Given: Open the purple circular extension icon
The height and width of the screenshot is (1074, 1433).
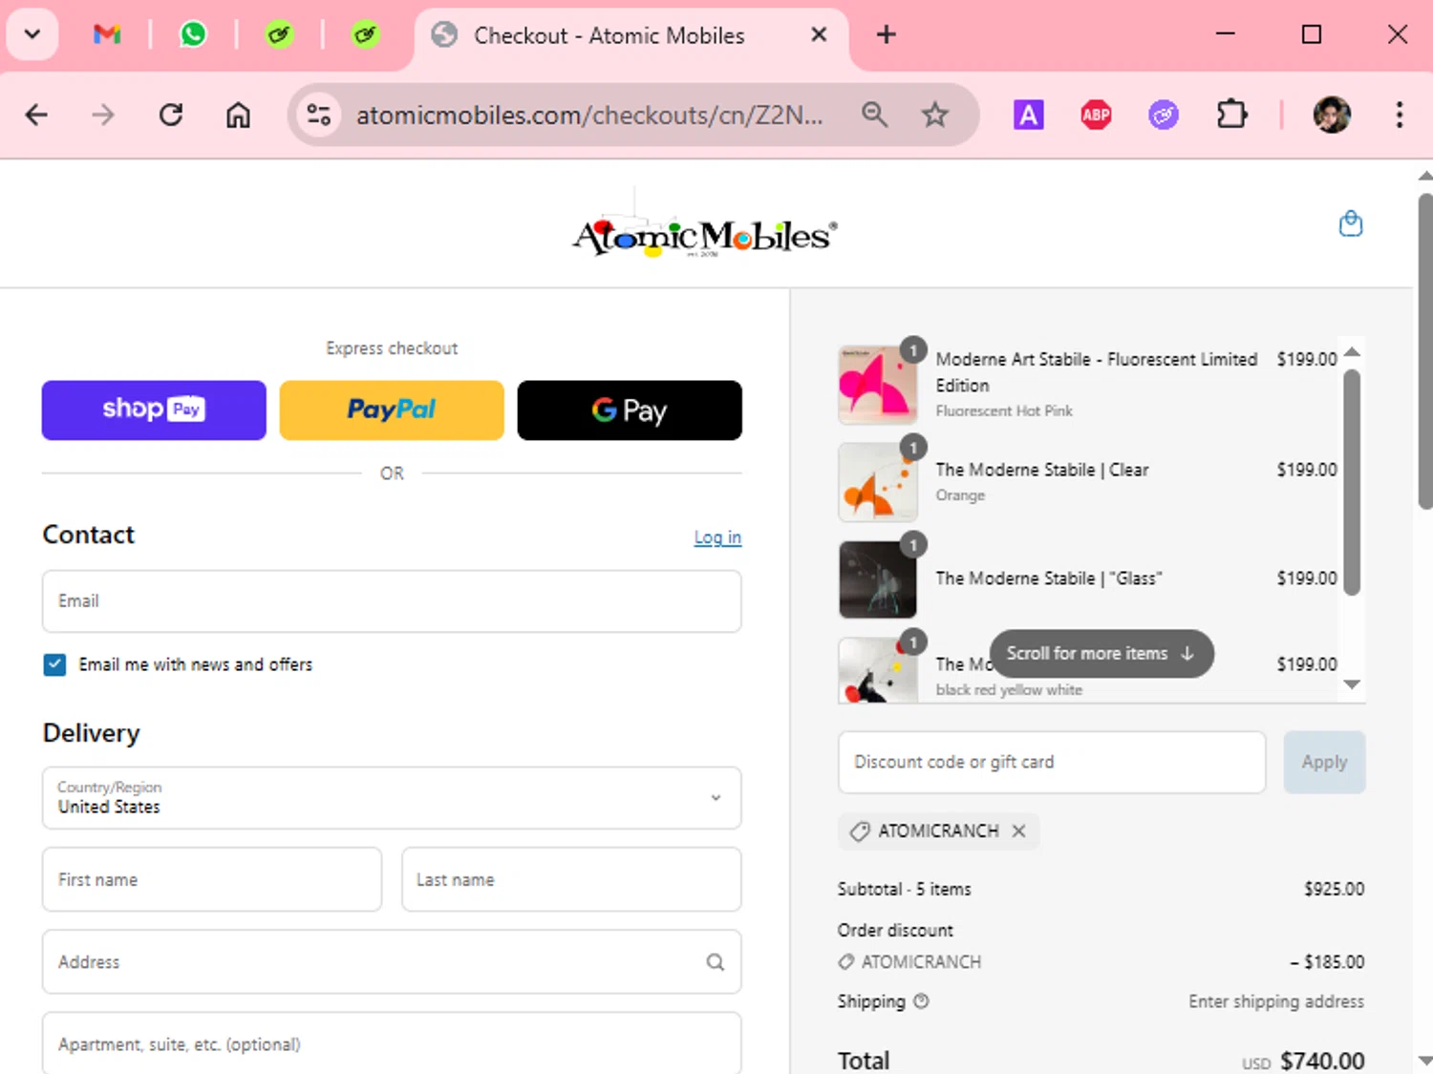Looking at the screenshot, I should click(1163, 116).
